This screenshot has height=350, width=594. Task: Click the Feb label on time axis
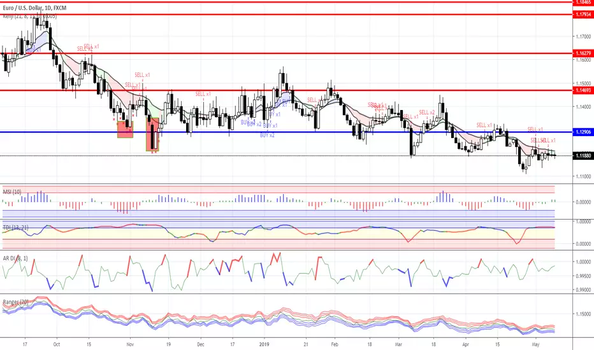coord(335,344)
